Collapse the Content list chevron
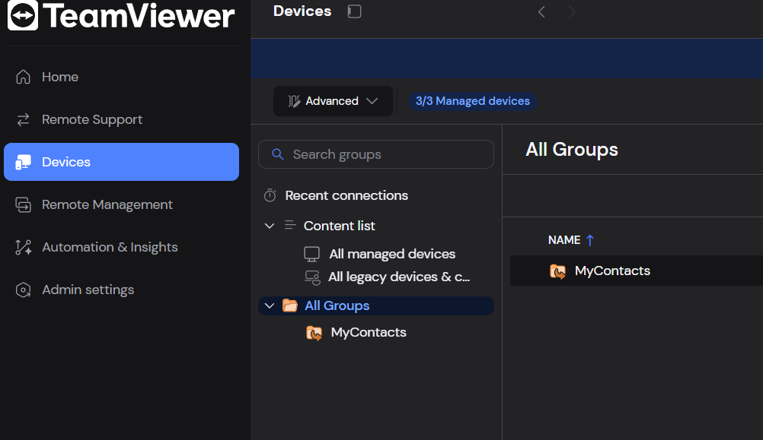This screenshot has width=763, height=440. pyautogui.click(x=269, y=226)
